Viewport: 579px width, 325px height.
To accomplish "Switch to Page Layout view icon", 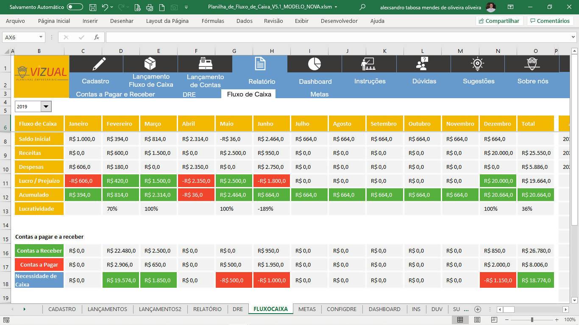I will [x=477, y=320].
